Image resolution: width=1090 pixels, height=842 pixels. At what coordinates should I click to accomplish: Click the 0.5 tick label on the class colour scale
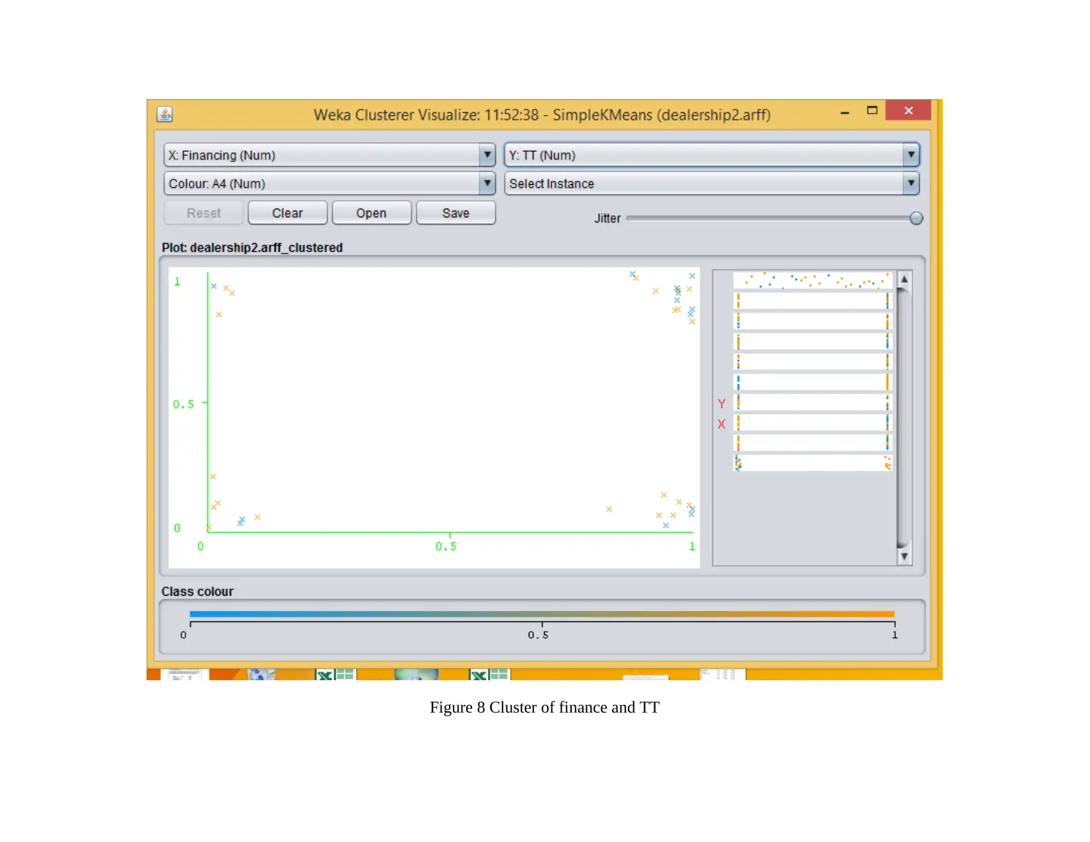tap(538, 635)
